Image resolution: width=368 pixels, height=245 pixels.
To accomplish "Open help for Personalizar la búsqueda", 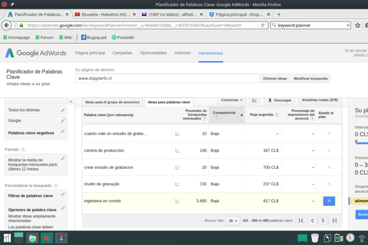I will tap(56, 186).
